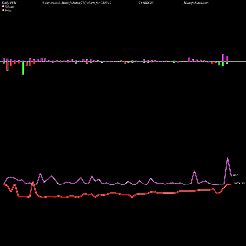246x246 pixels.
Task: Click the Volume legend color swatch
Action: click(3, 6)
